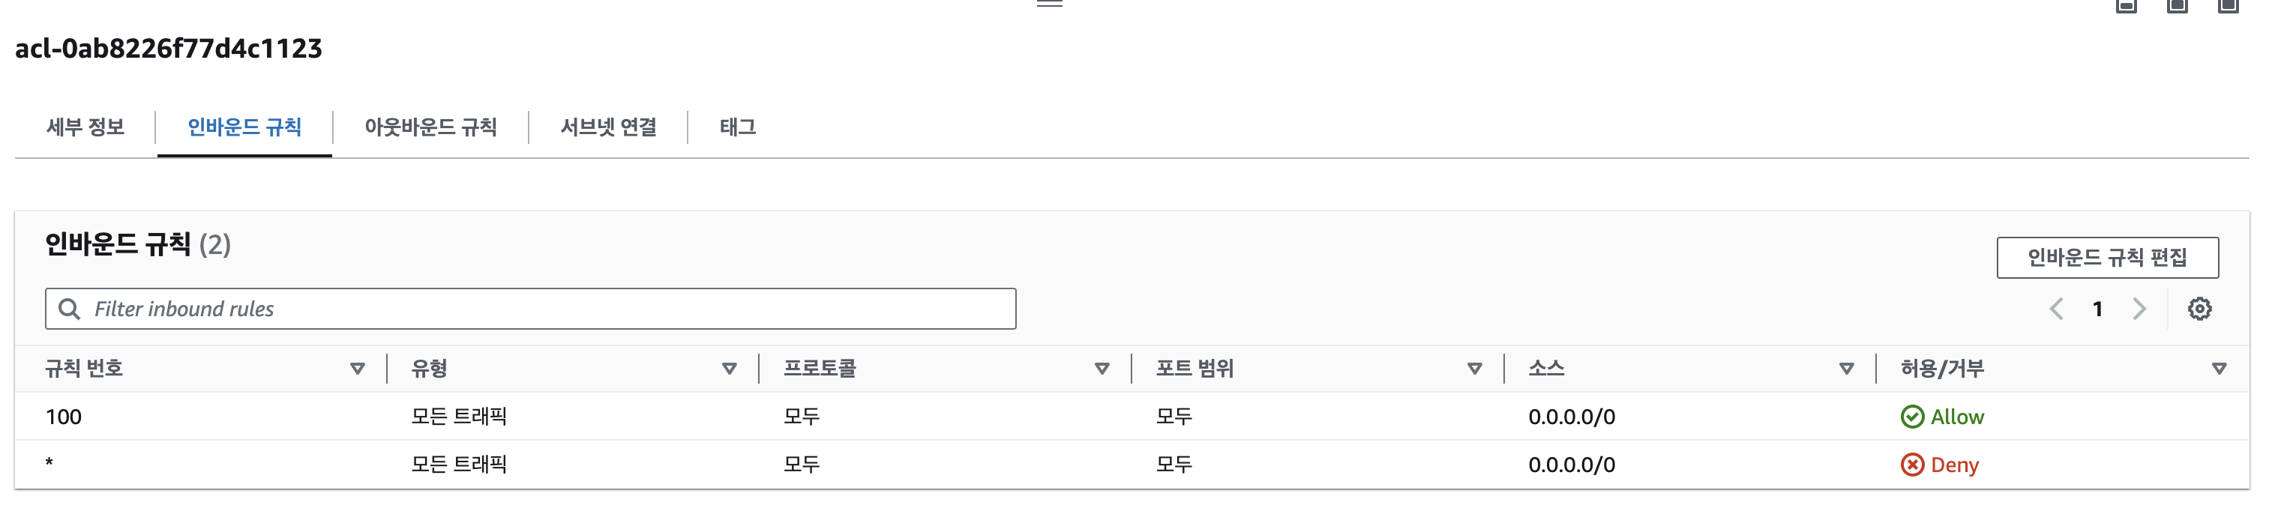Focus the Filter inbound rules field
The height and width of the screenshot is (532, 2269).
coord(530,309)
